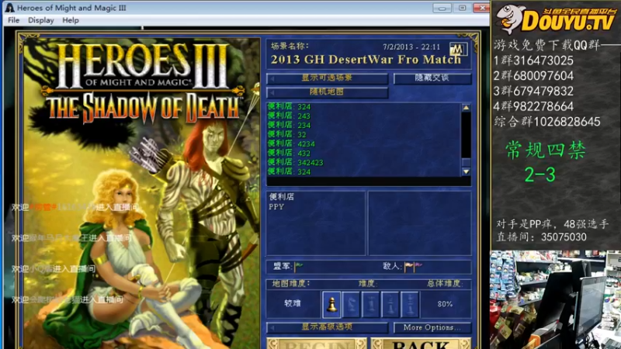
Task: Select the knight difficulty icon
Action: point(351,304)
